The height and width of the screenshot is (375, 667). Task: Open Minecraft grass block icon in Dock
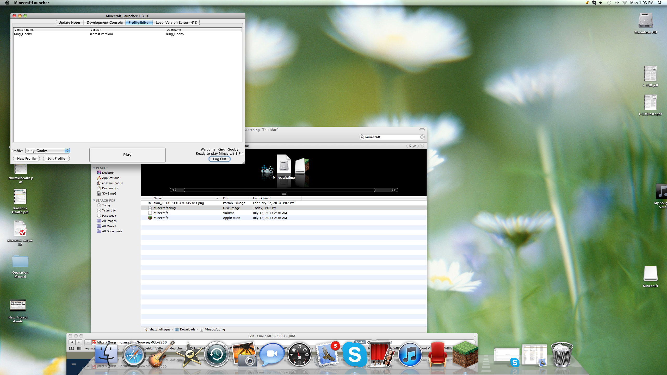pos(465,355)
